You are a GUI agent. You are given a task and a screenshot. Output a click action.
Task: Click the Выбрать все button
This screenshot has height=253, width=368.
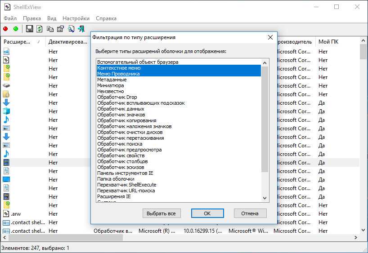pos(162,213)
